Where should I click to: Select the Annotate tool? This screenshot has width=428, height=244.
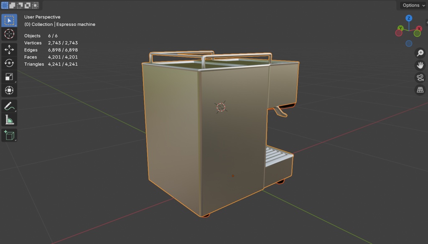(x=9, y=107)
